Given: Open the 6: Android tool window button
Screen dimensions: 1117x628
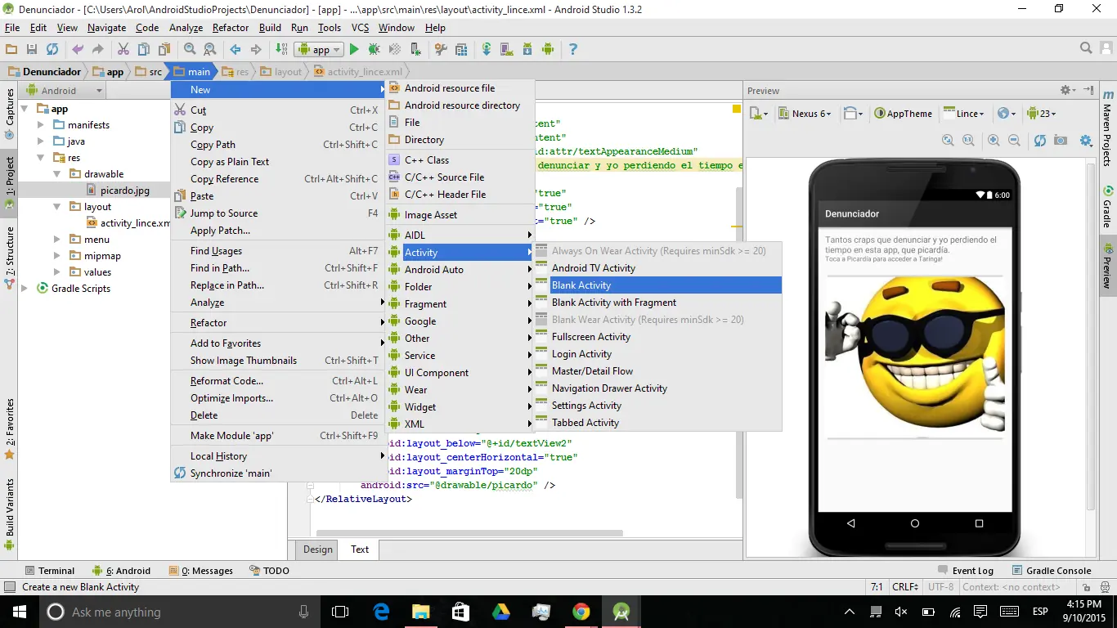Looking at the screenshot, I should 122,571.
